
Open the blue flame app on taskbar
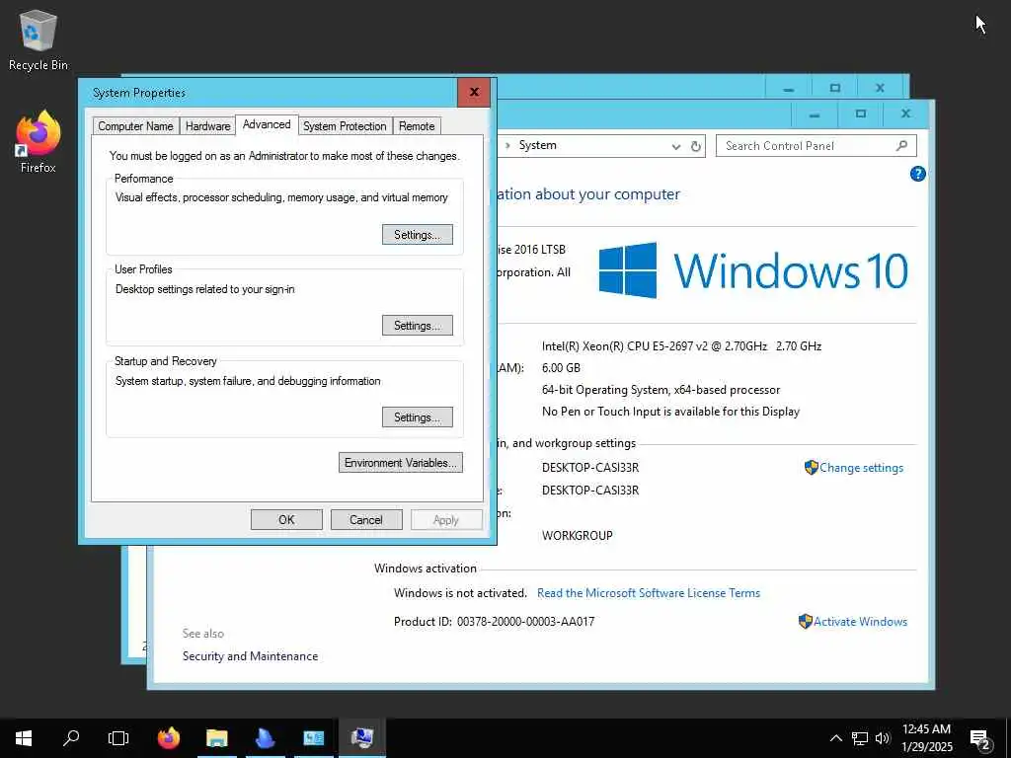click(x=265, y=738)
